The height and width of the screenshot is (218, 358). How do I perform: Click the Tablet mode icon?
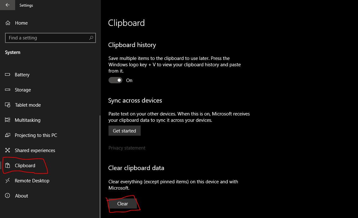coord(8,105)
